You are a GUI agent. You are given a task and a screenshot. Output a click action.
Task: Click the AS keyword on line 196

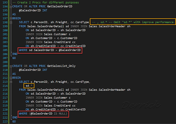[14, 14]
